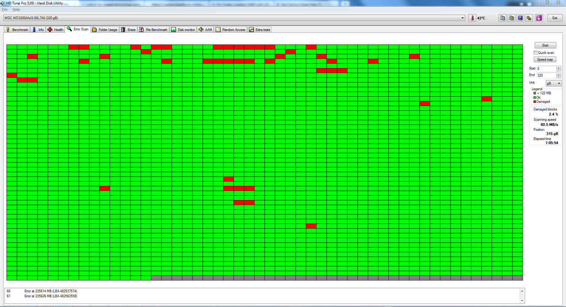566x307 pixels.
Task: Click the icon on the Extra tests tab
Action: [x=252, y=30]
